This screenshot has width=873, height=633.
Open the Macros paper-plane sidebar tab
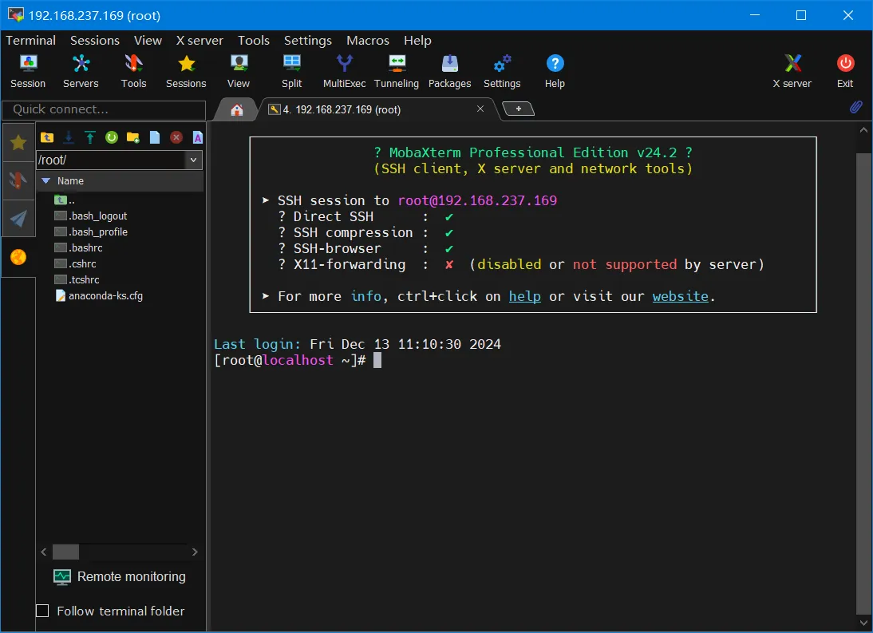click(x=18, y=218)
